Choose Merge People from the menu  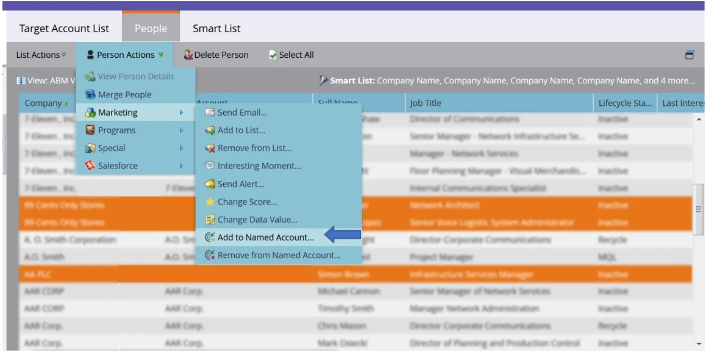pos(135,94)
